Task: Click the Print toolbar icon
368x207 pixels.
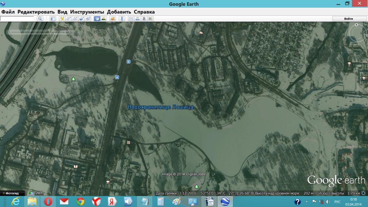Action: pos(137,19)
